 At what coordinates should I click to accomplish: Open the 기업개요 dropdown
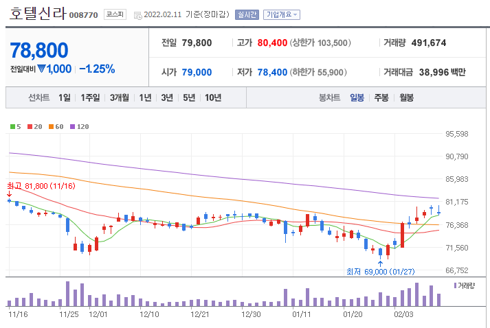click(x=282, y=14)
